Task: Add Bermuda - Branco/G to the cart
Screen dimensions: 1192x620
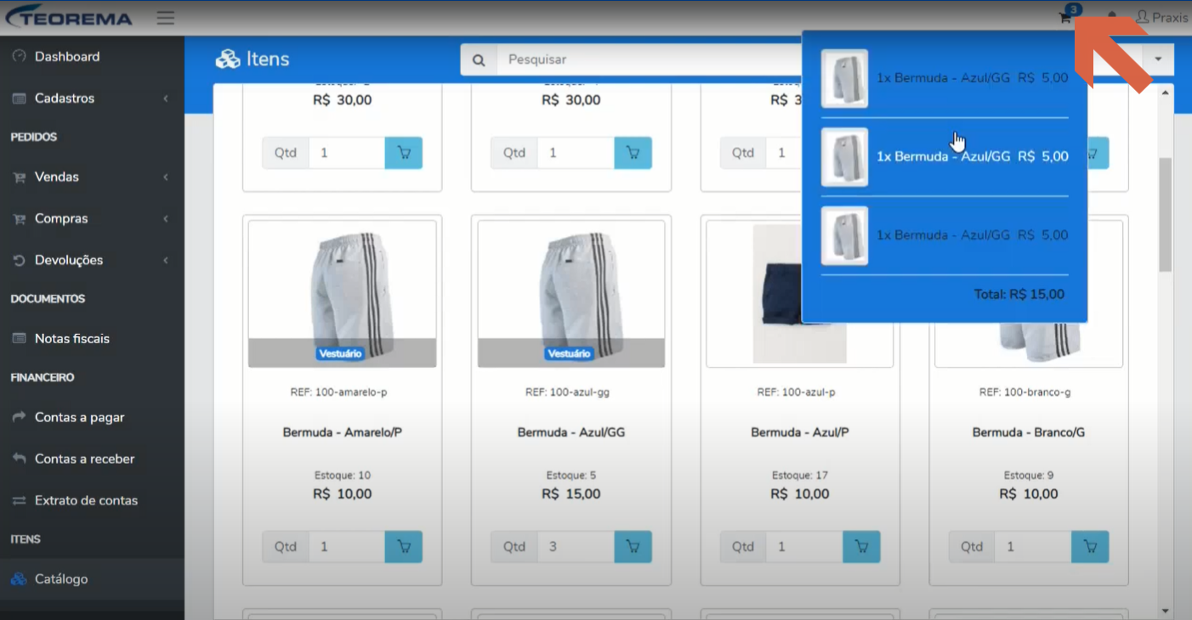Action: (1090, 547)
